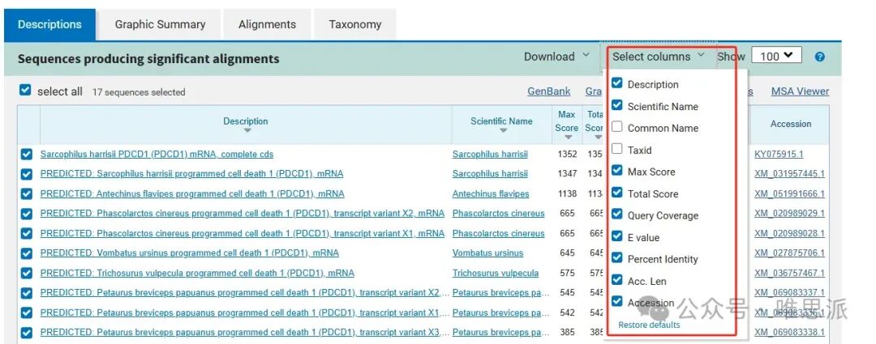
Task: Click Max Score value 1138
Action: (567, 194)
